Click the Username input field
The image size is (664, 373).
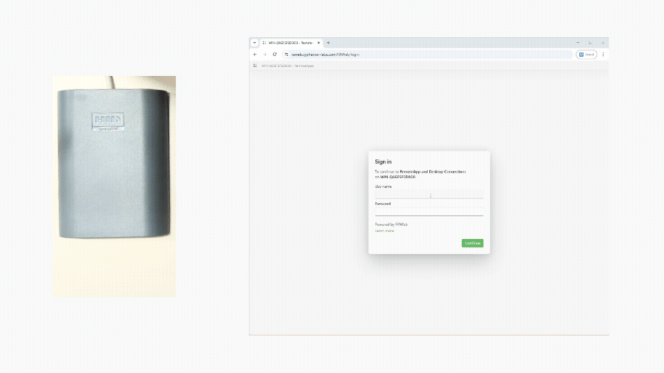coord(429,195)
